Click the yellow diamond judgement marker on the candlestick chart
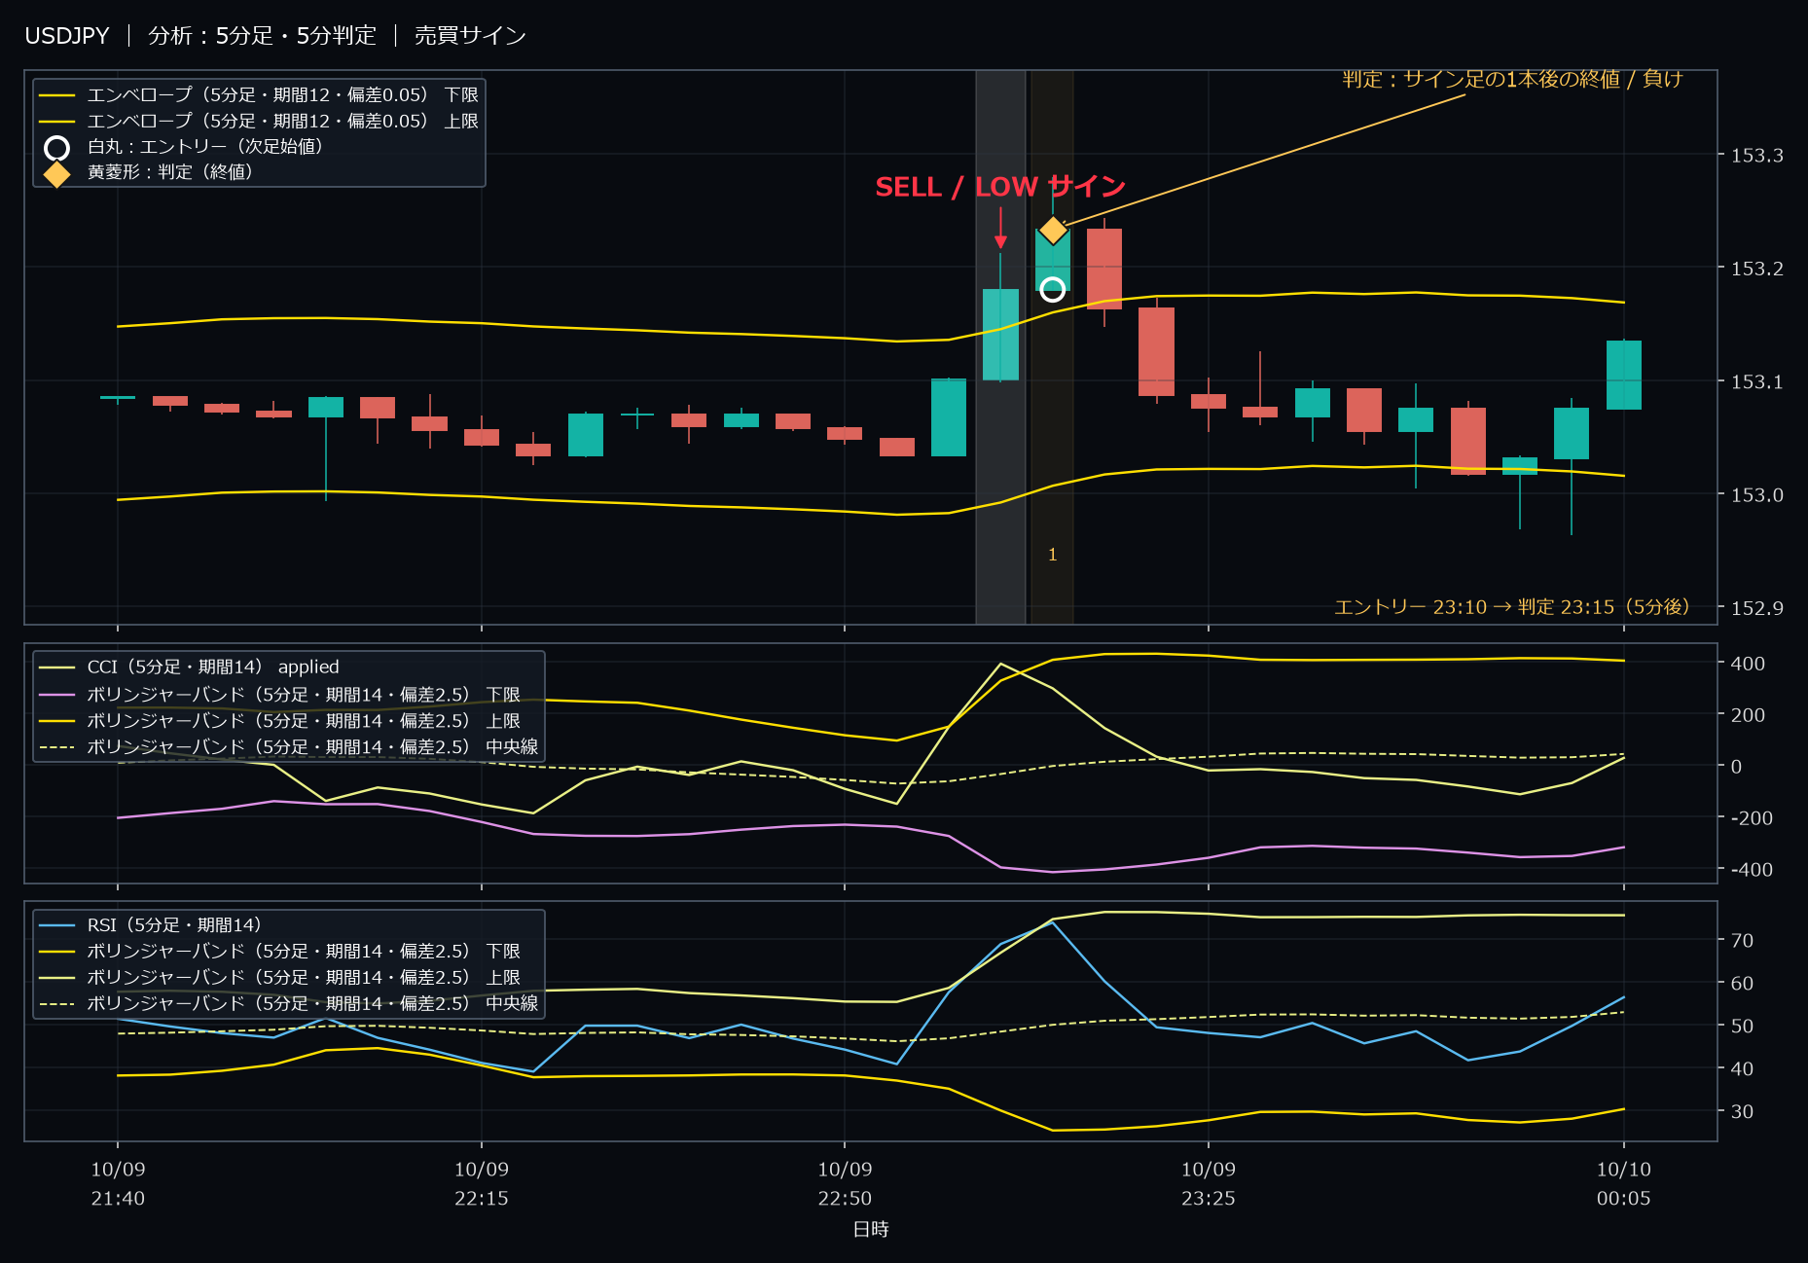The height and width of the screenshot is (1263, 1808). [x=1053, y=231]
